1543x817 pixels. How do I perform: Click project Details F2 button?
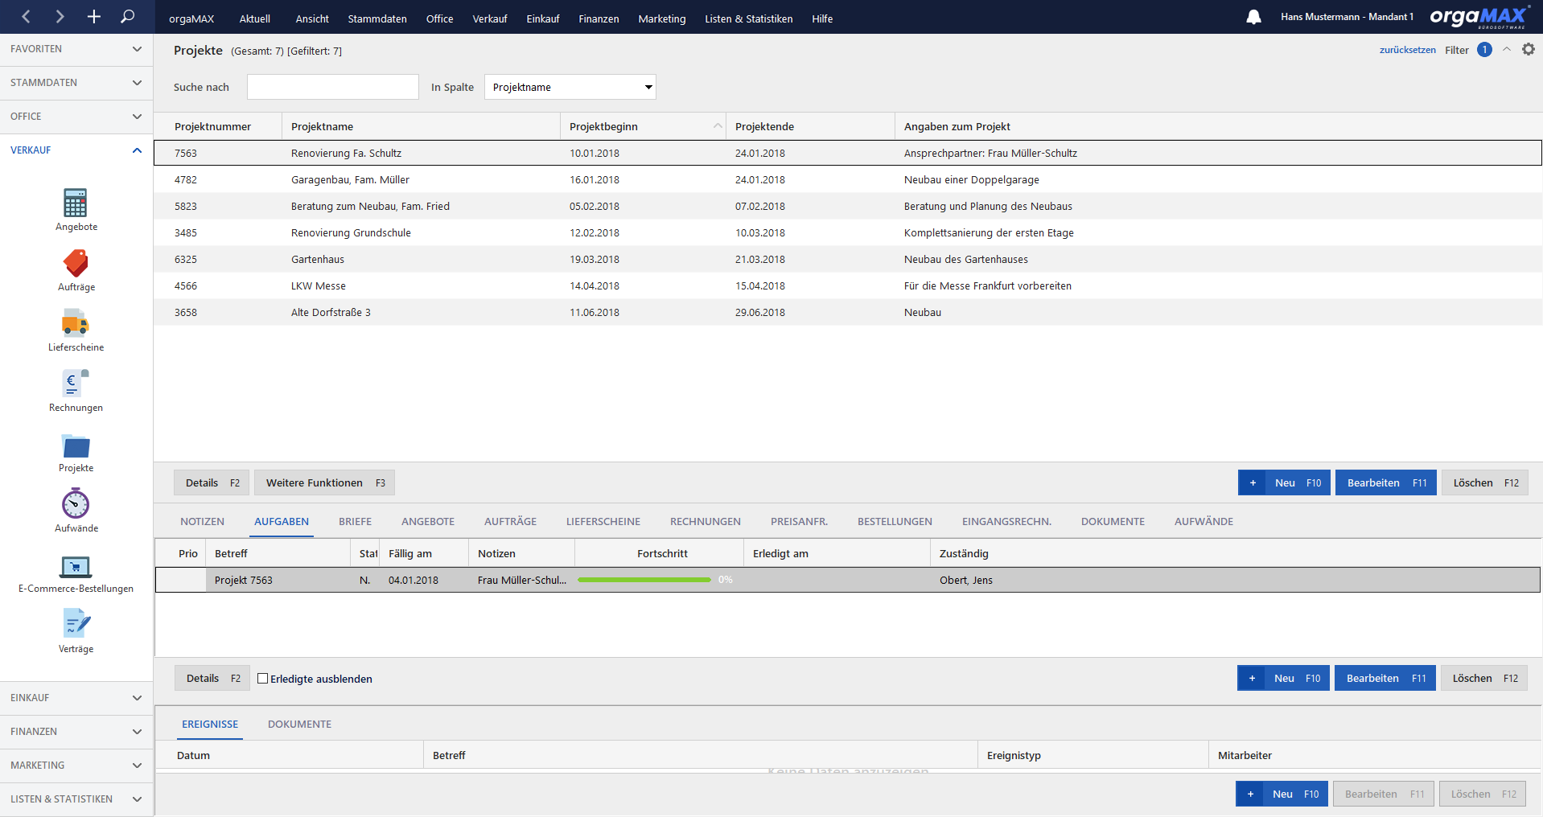pyautogui.click(x=212, y=482)
